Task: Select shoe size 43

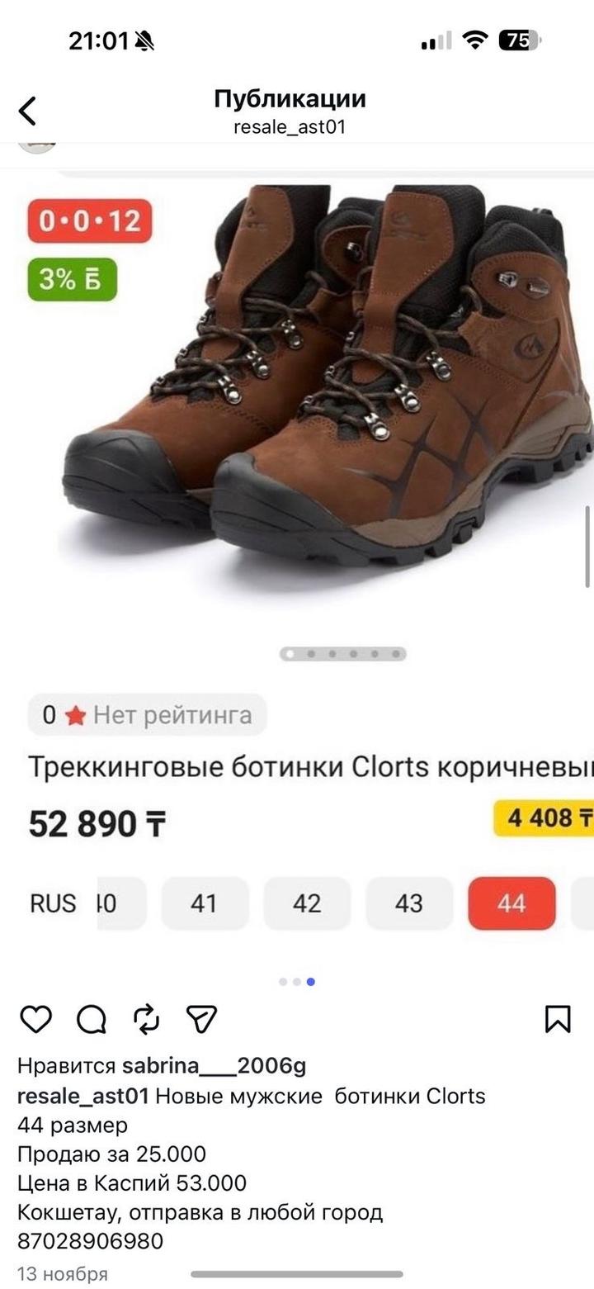Action: [409, 903]
